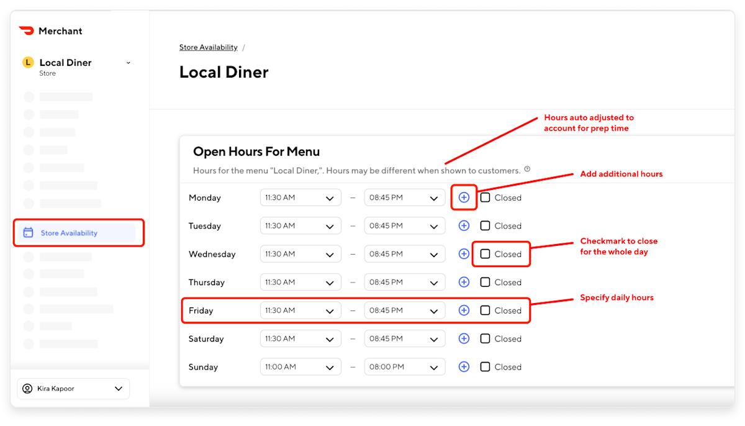
Task: Click the Monday row label
Action: [x=205, y=197]
